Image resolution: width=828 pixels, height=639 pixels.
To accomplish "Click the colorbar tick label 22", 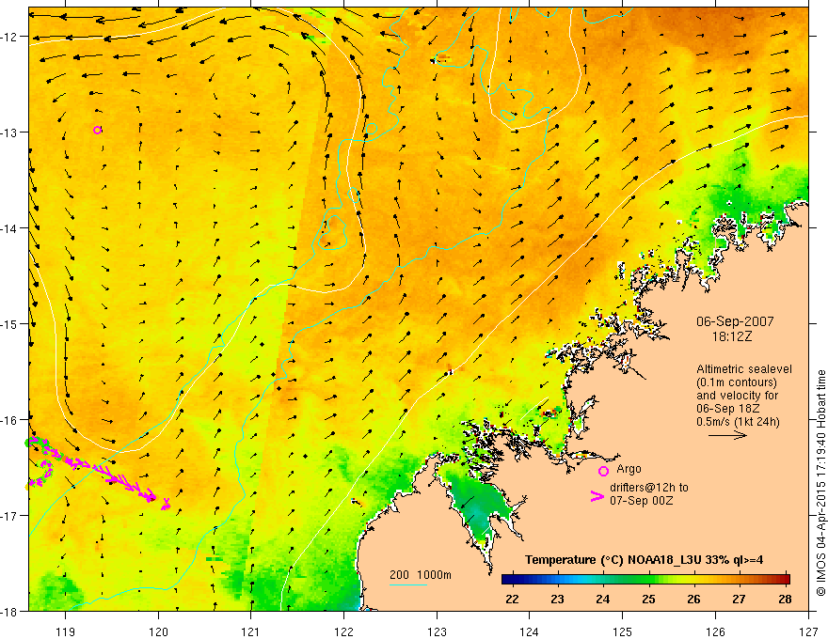I will pos(512,599).
